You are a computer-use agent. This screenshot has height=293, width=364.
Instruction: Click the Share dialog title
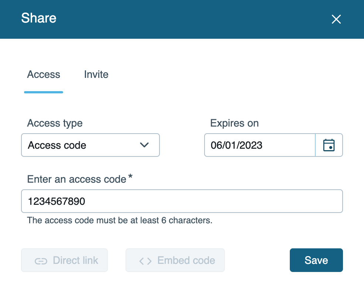tap(39, 18)
